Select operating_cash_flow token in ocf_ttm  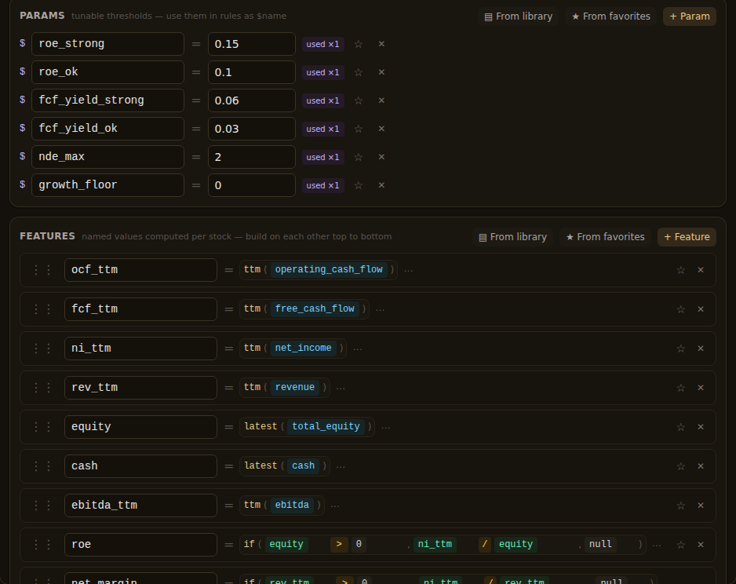coord(329,269)
